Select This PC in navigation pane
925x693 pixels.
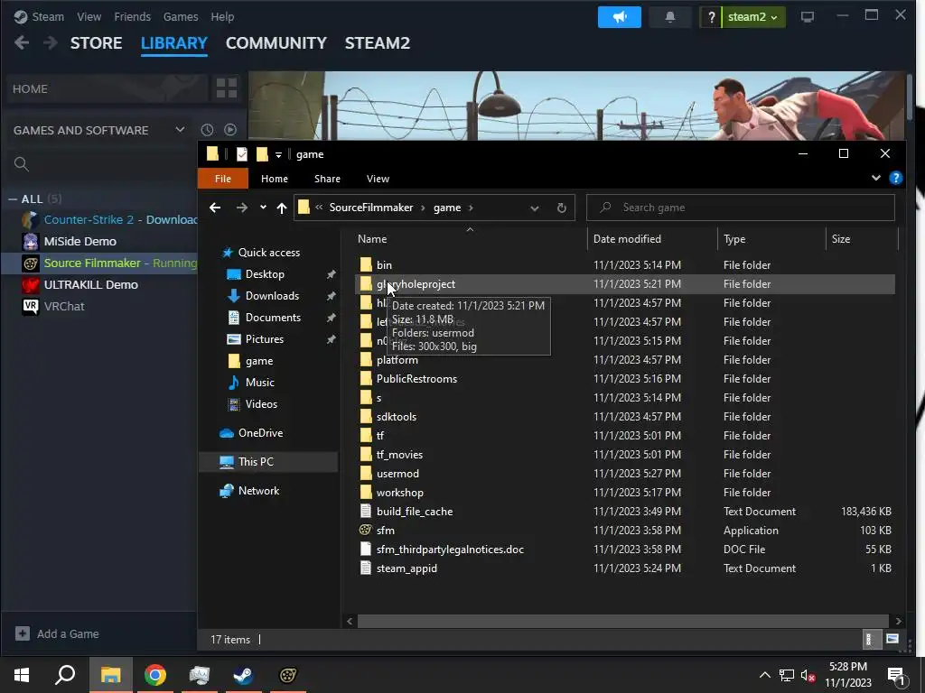coord(256,462)
